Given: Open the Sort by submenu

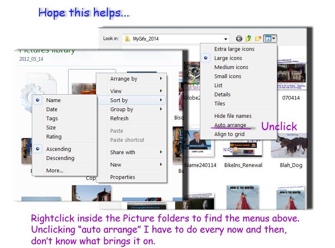Looking at the screenshot, I should coord(131,100).
